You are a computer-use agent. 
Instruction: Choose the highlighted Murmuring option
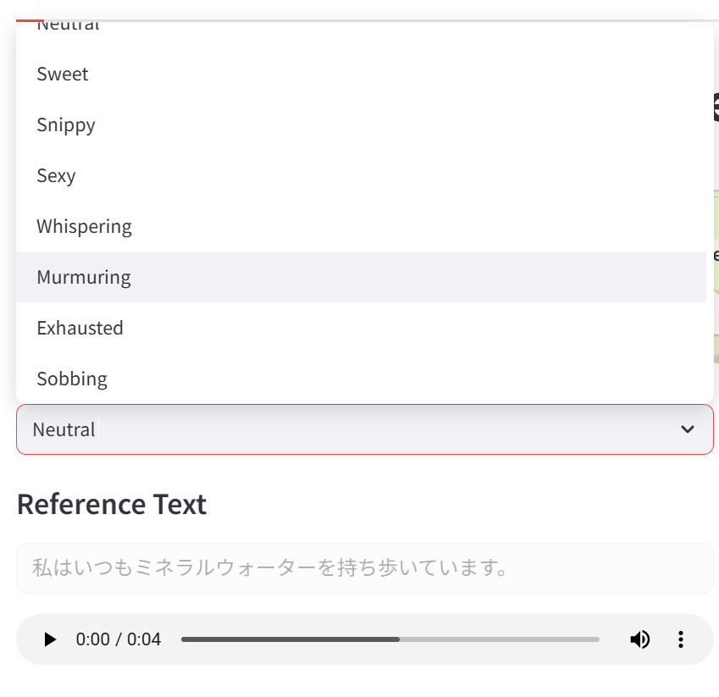coord(84,277)
